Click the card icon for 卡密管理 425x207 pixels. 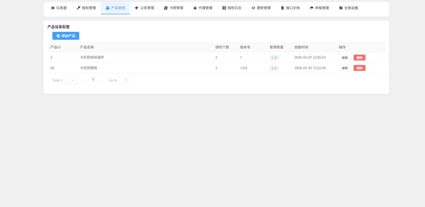166,8
